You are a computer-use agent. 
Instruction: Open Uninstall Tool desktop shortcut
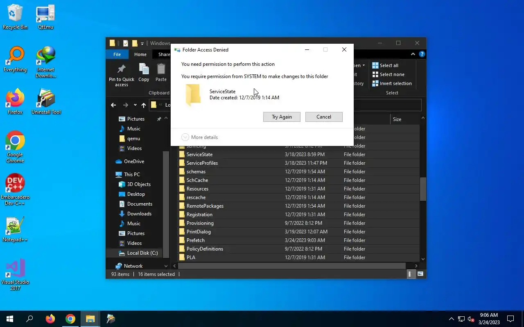[46, 102]
